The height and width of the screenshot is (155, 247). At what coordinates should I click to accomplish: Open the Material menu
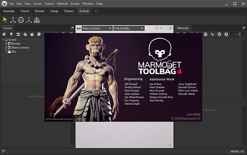pos(62,4)
